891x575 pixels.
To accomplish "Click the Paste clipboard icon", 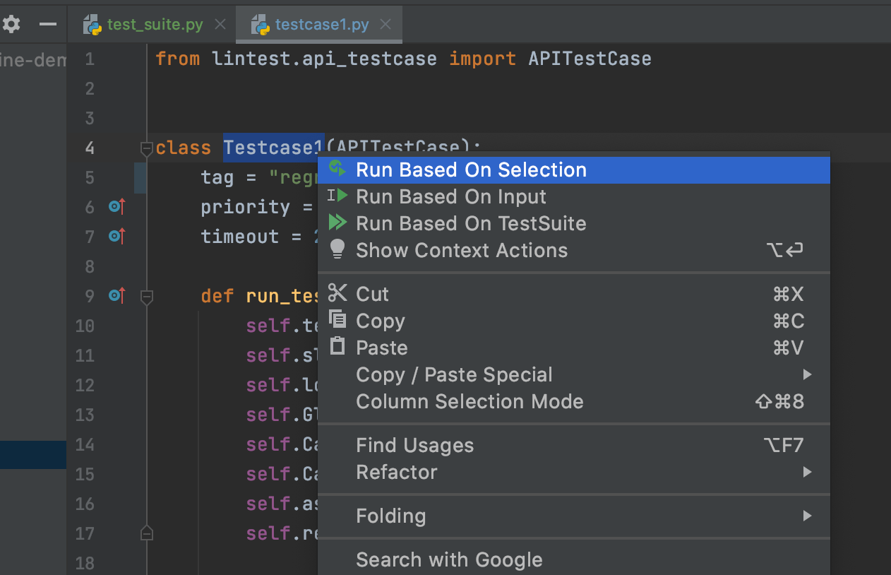I will 337,347.
